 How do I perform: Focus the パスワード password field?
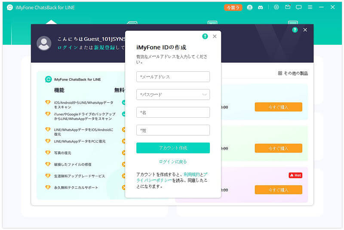[x=173, y=95]
